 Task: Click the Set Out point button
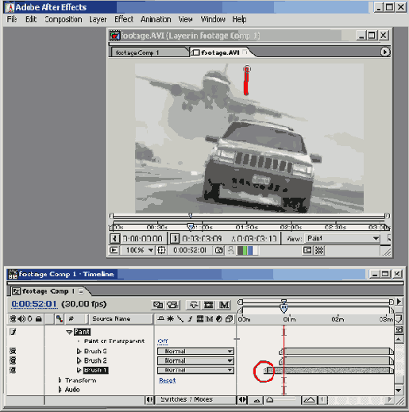(175, 239)
